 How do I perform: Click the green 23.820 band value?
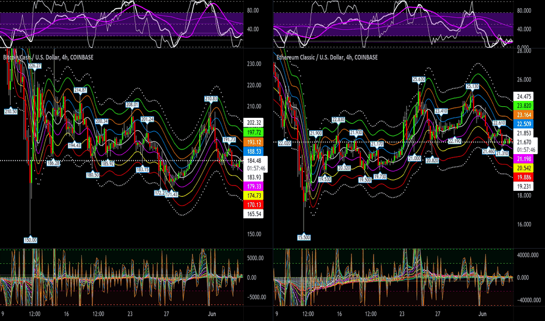(x=524, y=106)
